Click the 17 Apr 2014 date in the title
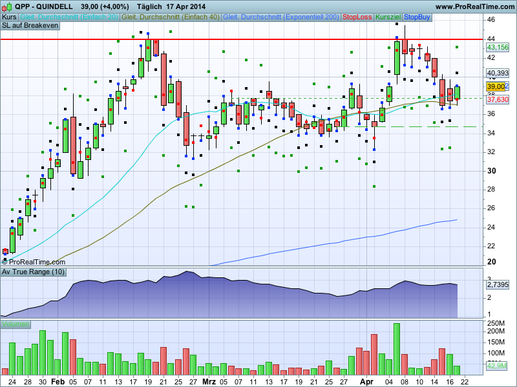The width and height of the screenshot is (517, 387). pyautogui.click(x=185, y=6)
